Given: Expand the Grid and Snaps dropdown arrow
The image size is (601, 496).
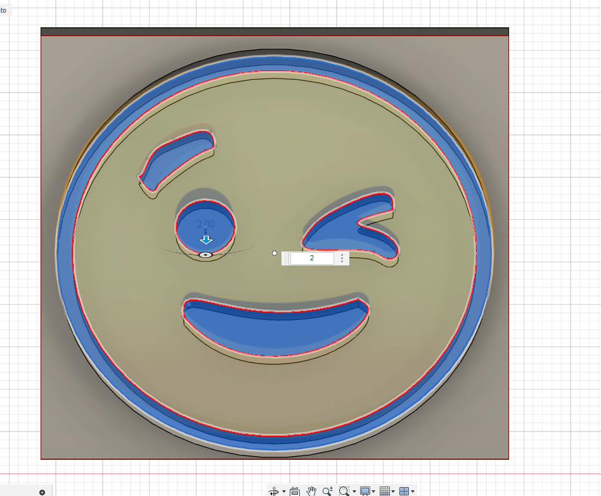Looking at the screenshot, I should pyautogui.click(x=393, y=492).
